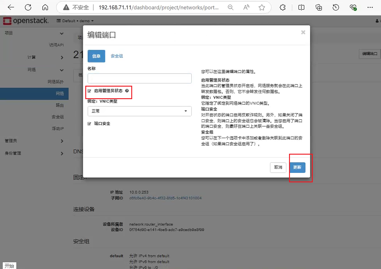Screen dimensions: 381x269
Task: Open browser essentials heart icon
Action: pyautogui.click(x=353, y=8)
